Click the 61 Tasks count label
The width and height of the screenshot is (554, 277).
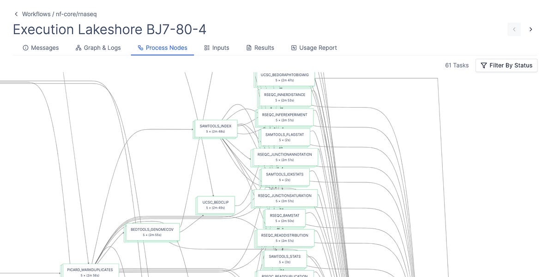click(x=457, y=65)
